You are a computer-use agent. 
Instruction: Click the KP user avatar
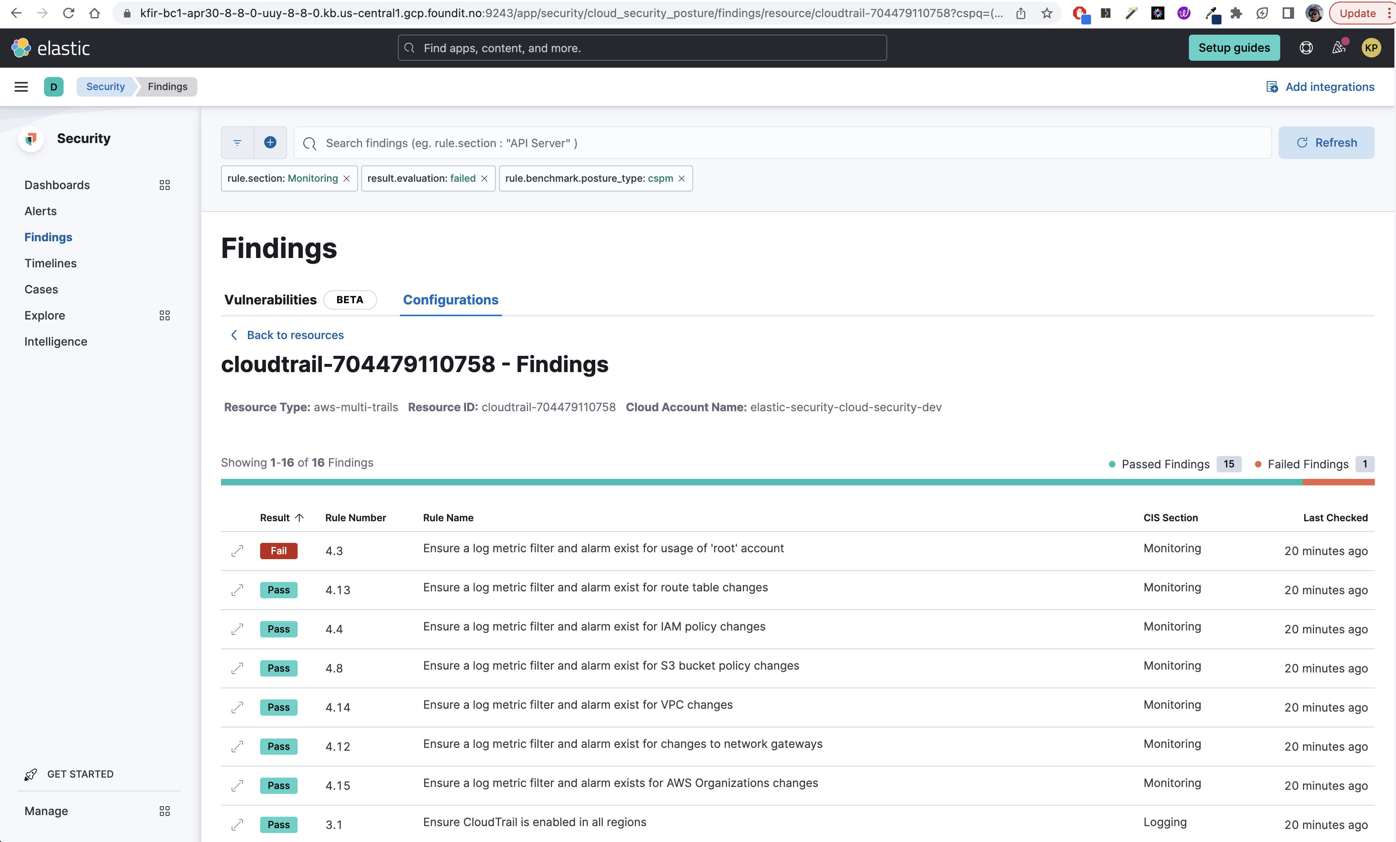click(x=1372, y=48)
